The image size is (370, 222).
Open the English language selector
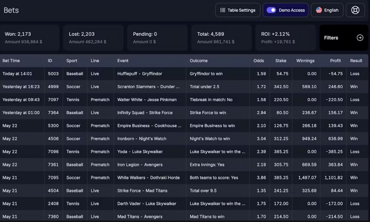pos(327,10)
